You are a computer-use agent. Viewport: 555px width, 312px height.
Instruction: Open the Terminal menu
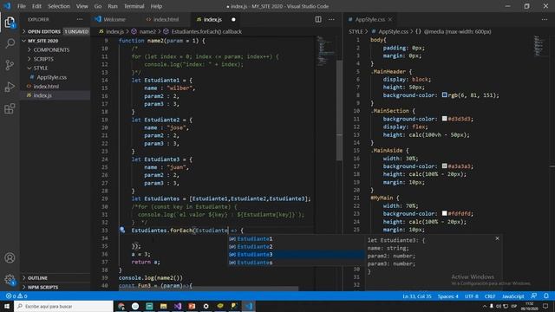pos(134,6)
